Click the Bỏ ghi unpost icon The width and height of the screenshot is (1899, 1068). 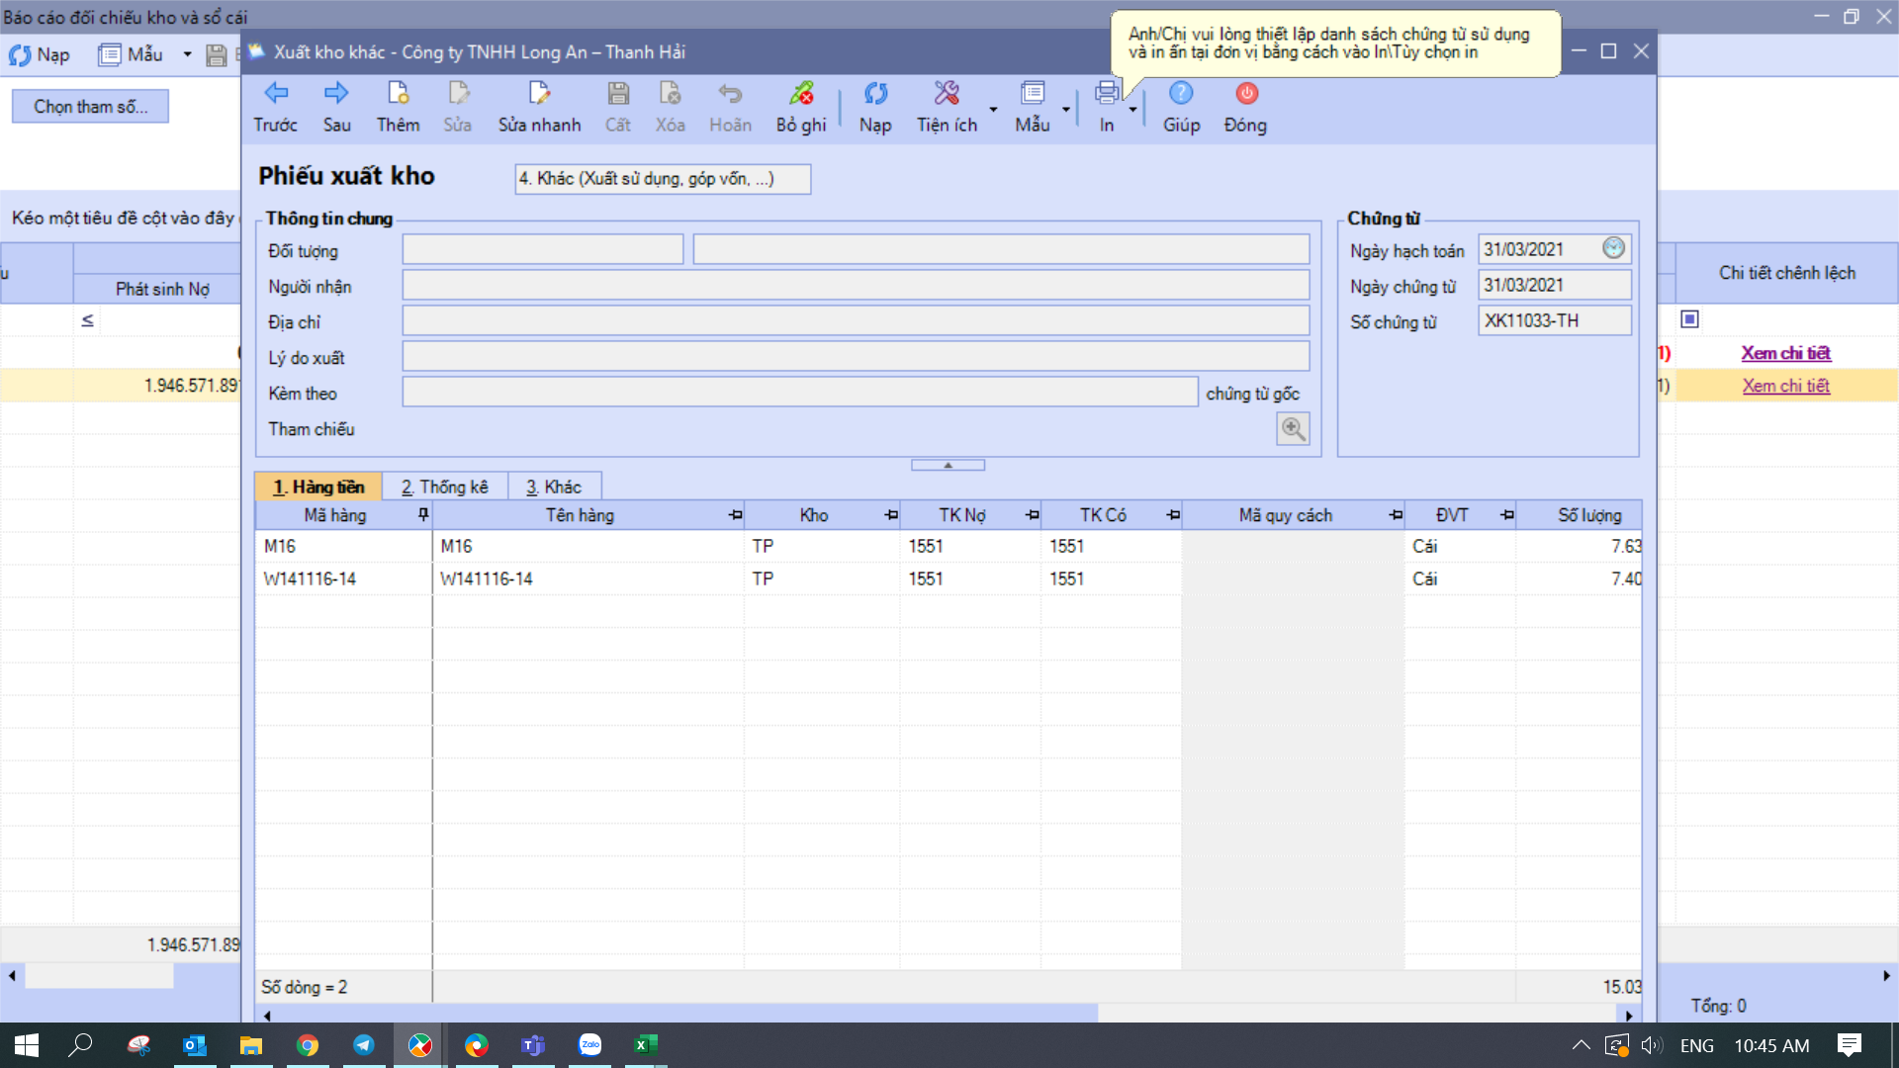coord(800,94)
